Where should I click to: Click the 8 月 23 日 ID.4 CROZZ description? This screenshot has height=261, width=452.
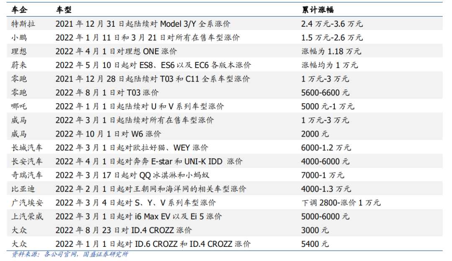tap(123, 230)
